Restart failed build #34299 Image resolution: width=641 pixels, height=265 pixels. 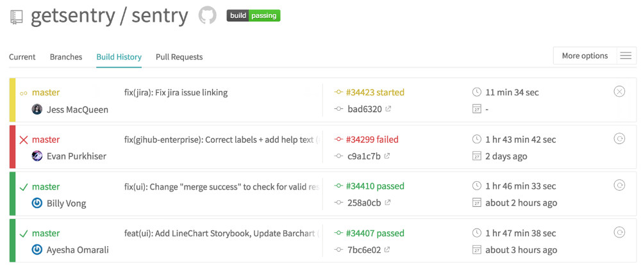(x=619, y=138)
